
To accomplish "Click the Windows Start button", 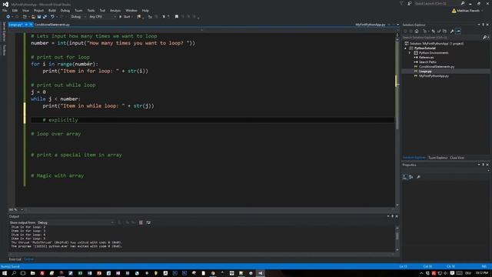I will click(x=5, y=273).
